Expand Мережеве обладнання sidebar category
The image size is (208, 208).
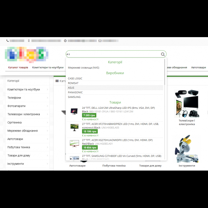tap(27, 131)
